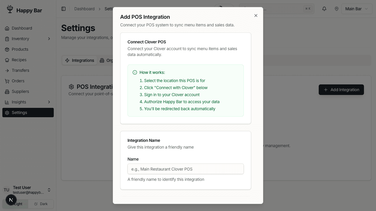Click the Integrations tab lightning icon
The width and height of the screenshot is (376, 211).
tap(67, 60)
